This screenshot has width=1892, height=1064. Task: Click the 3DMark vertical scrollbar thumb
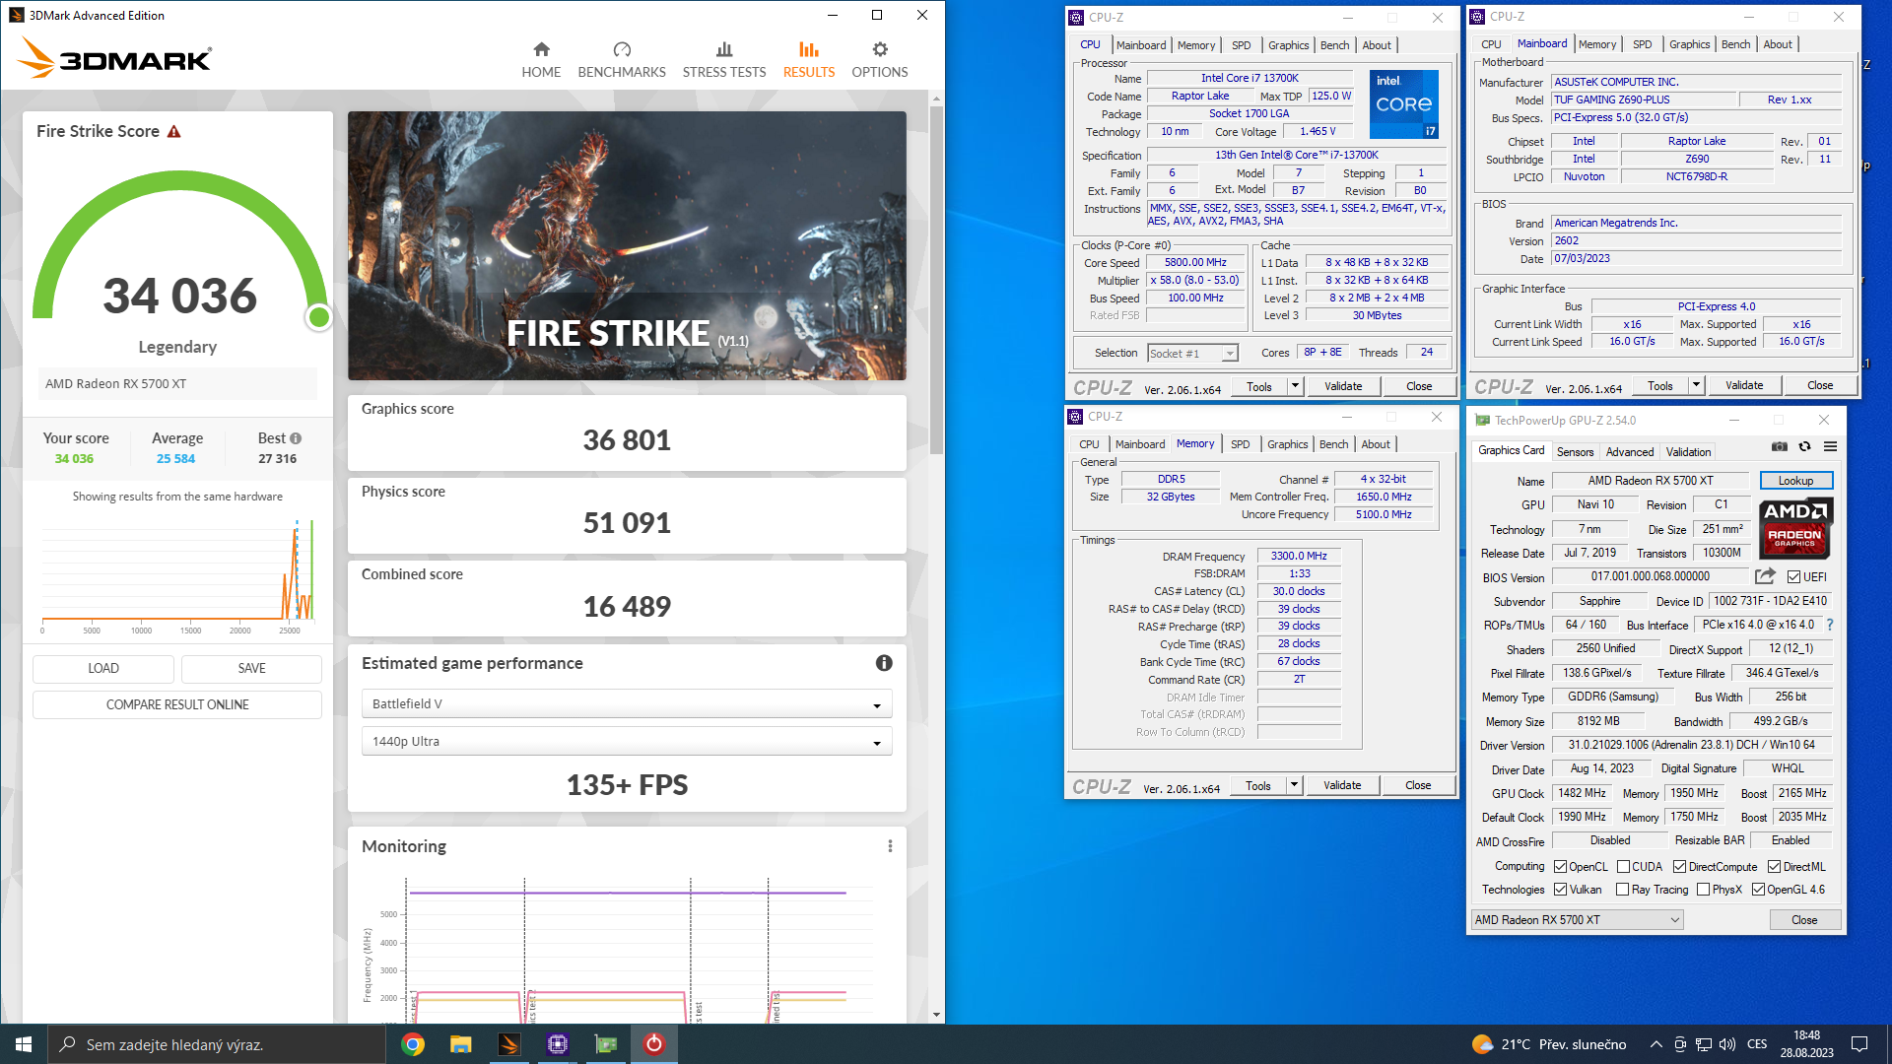tap(936, 281)
